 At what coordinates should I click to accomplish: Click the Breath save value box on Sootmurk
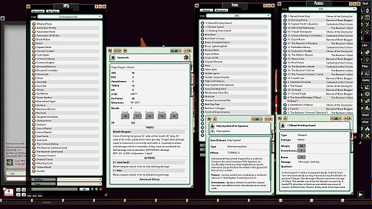[162, 116]
